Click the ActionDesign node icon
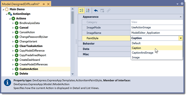Screen dimensions: 187x96 pos(10,14)
